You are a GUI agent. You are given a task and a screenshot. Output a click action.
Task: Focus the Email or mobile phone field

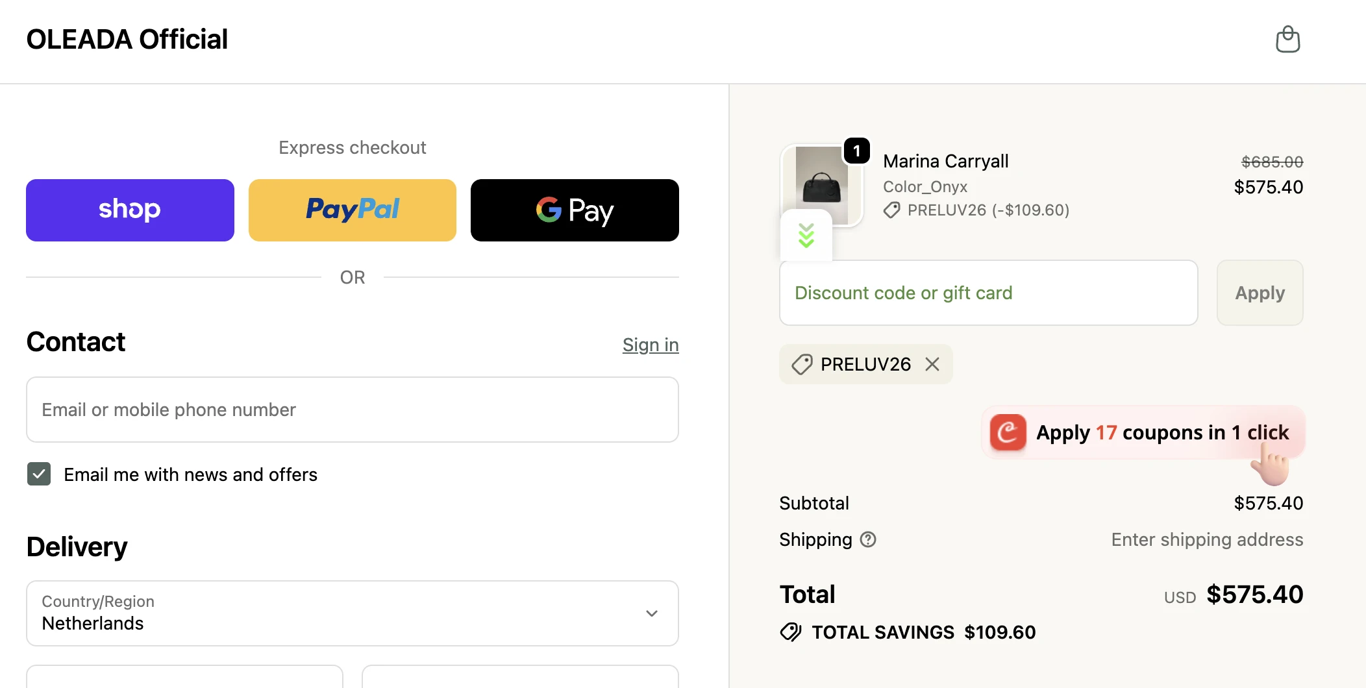tap(352, 410)
